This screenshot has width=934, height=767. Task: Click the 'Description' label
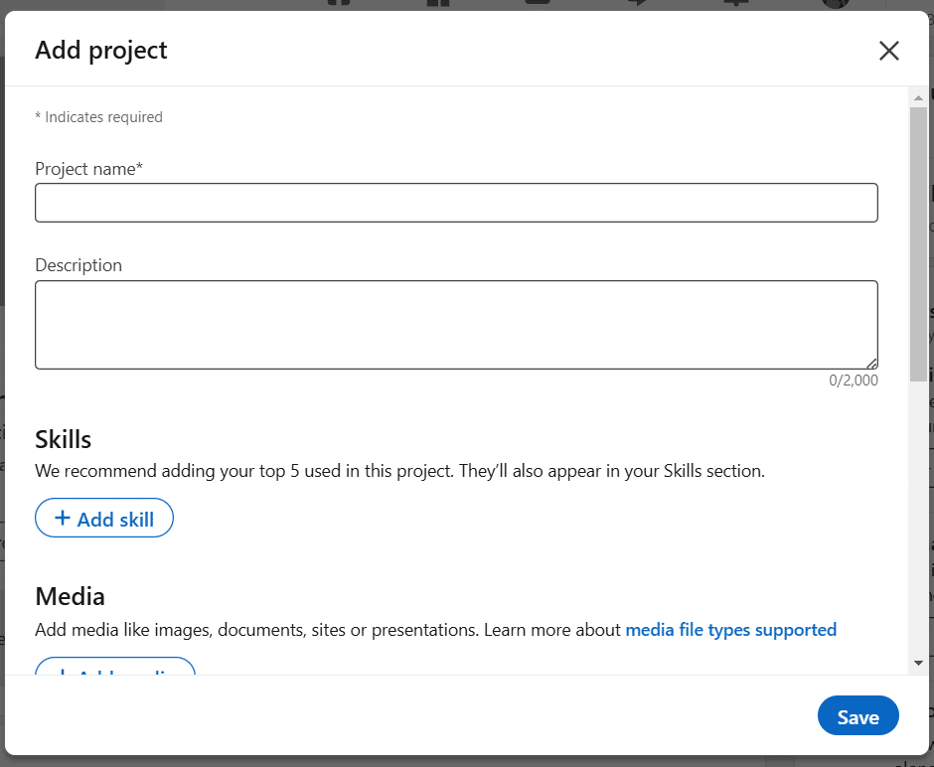(x=78, y=265)
